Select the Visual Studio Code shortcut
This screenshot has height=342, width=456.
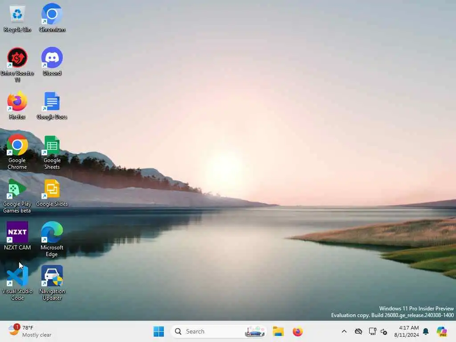coord(17,283)
